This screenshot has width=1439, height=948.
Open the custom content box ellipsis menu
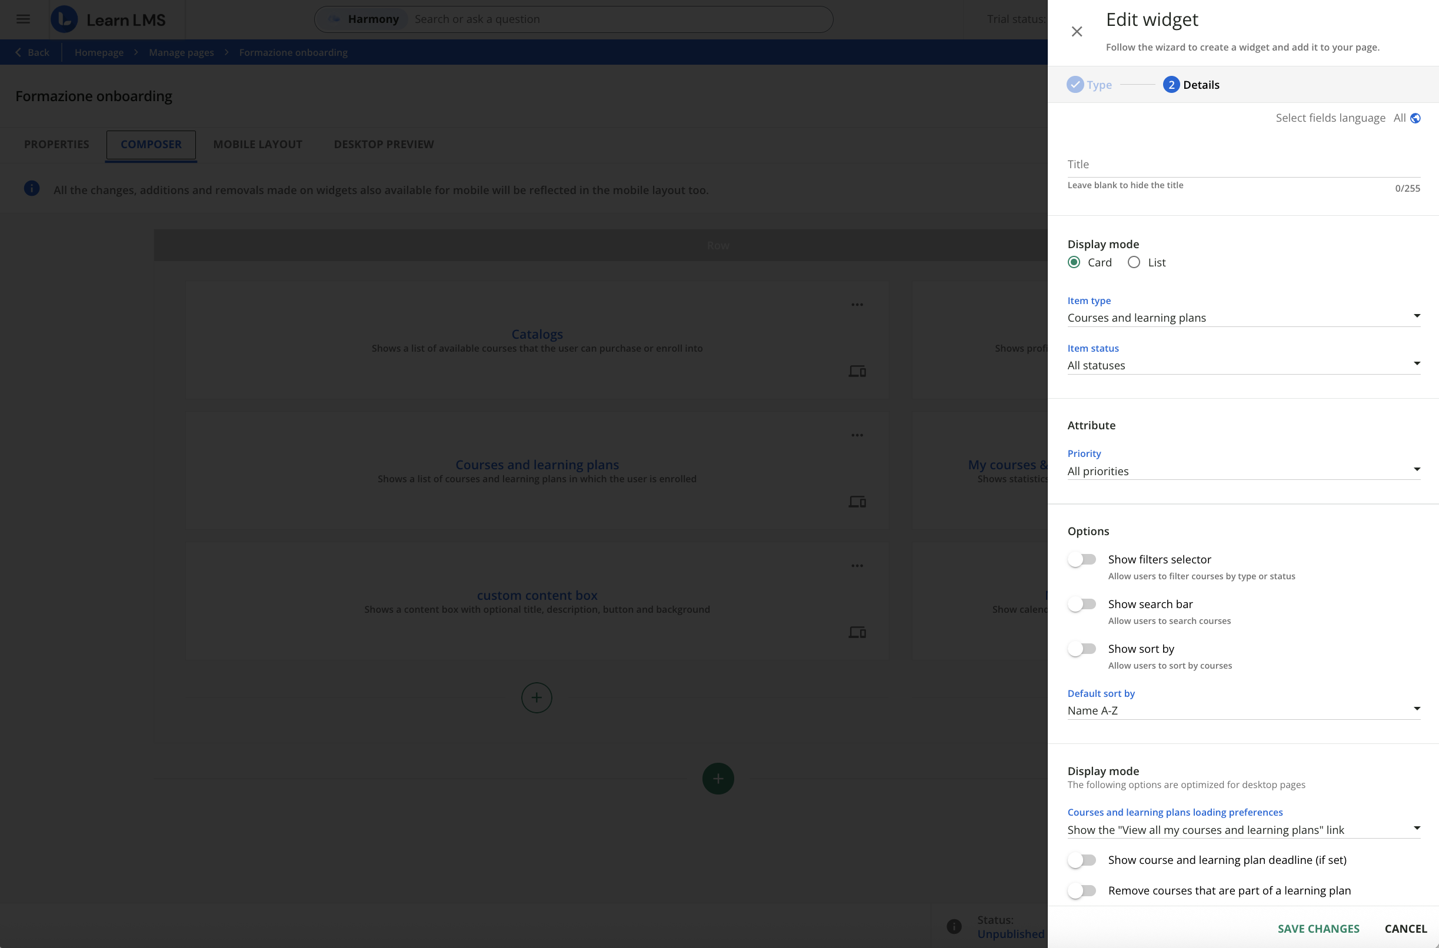[x=857, y=565]
